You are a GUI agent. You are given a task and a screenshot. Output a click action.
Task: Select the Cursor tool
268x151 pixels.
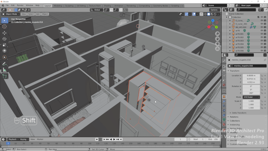[x=5, y=26]
